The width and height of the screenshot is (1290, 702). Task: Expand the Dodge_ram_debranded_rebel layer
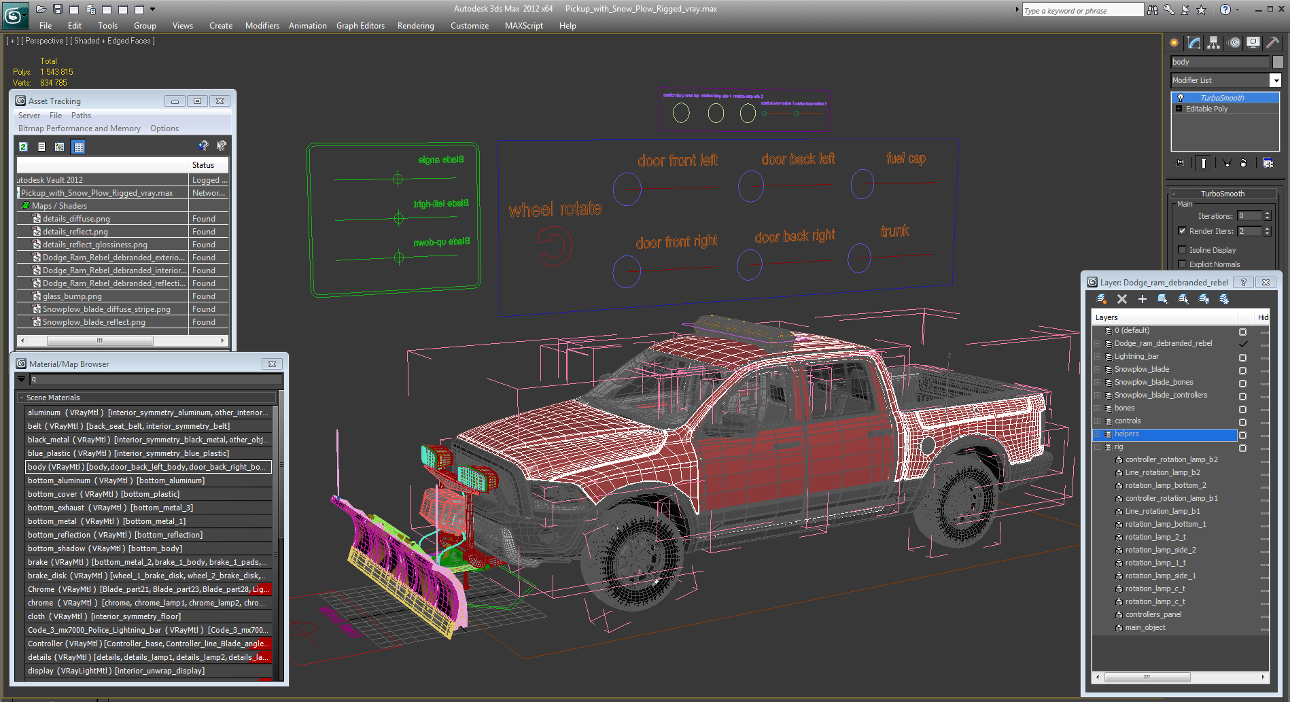pos(1098,343)
